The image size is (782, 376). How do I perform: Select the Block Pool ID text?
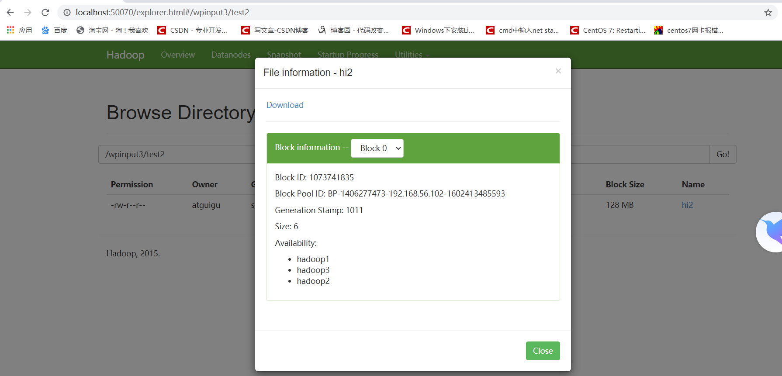coord(390,193)
